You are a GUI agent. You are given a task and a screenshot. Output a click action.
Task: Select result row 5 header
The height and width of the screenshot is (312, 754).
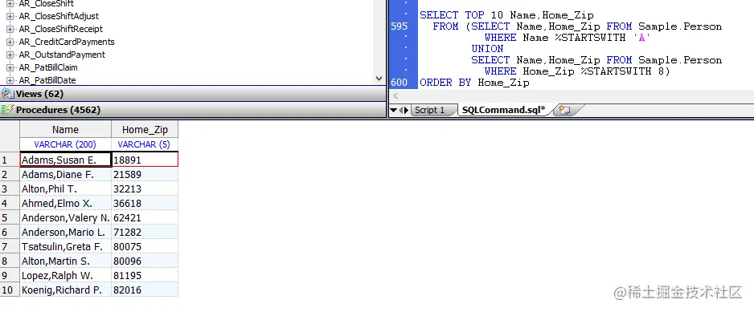tap(10, 218)
